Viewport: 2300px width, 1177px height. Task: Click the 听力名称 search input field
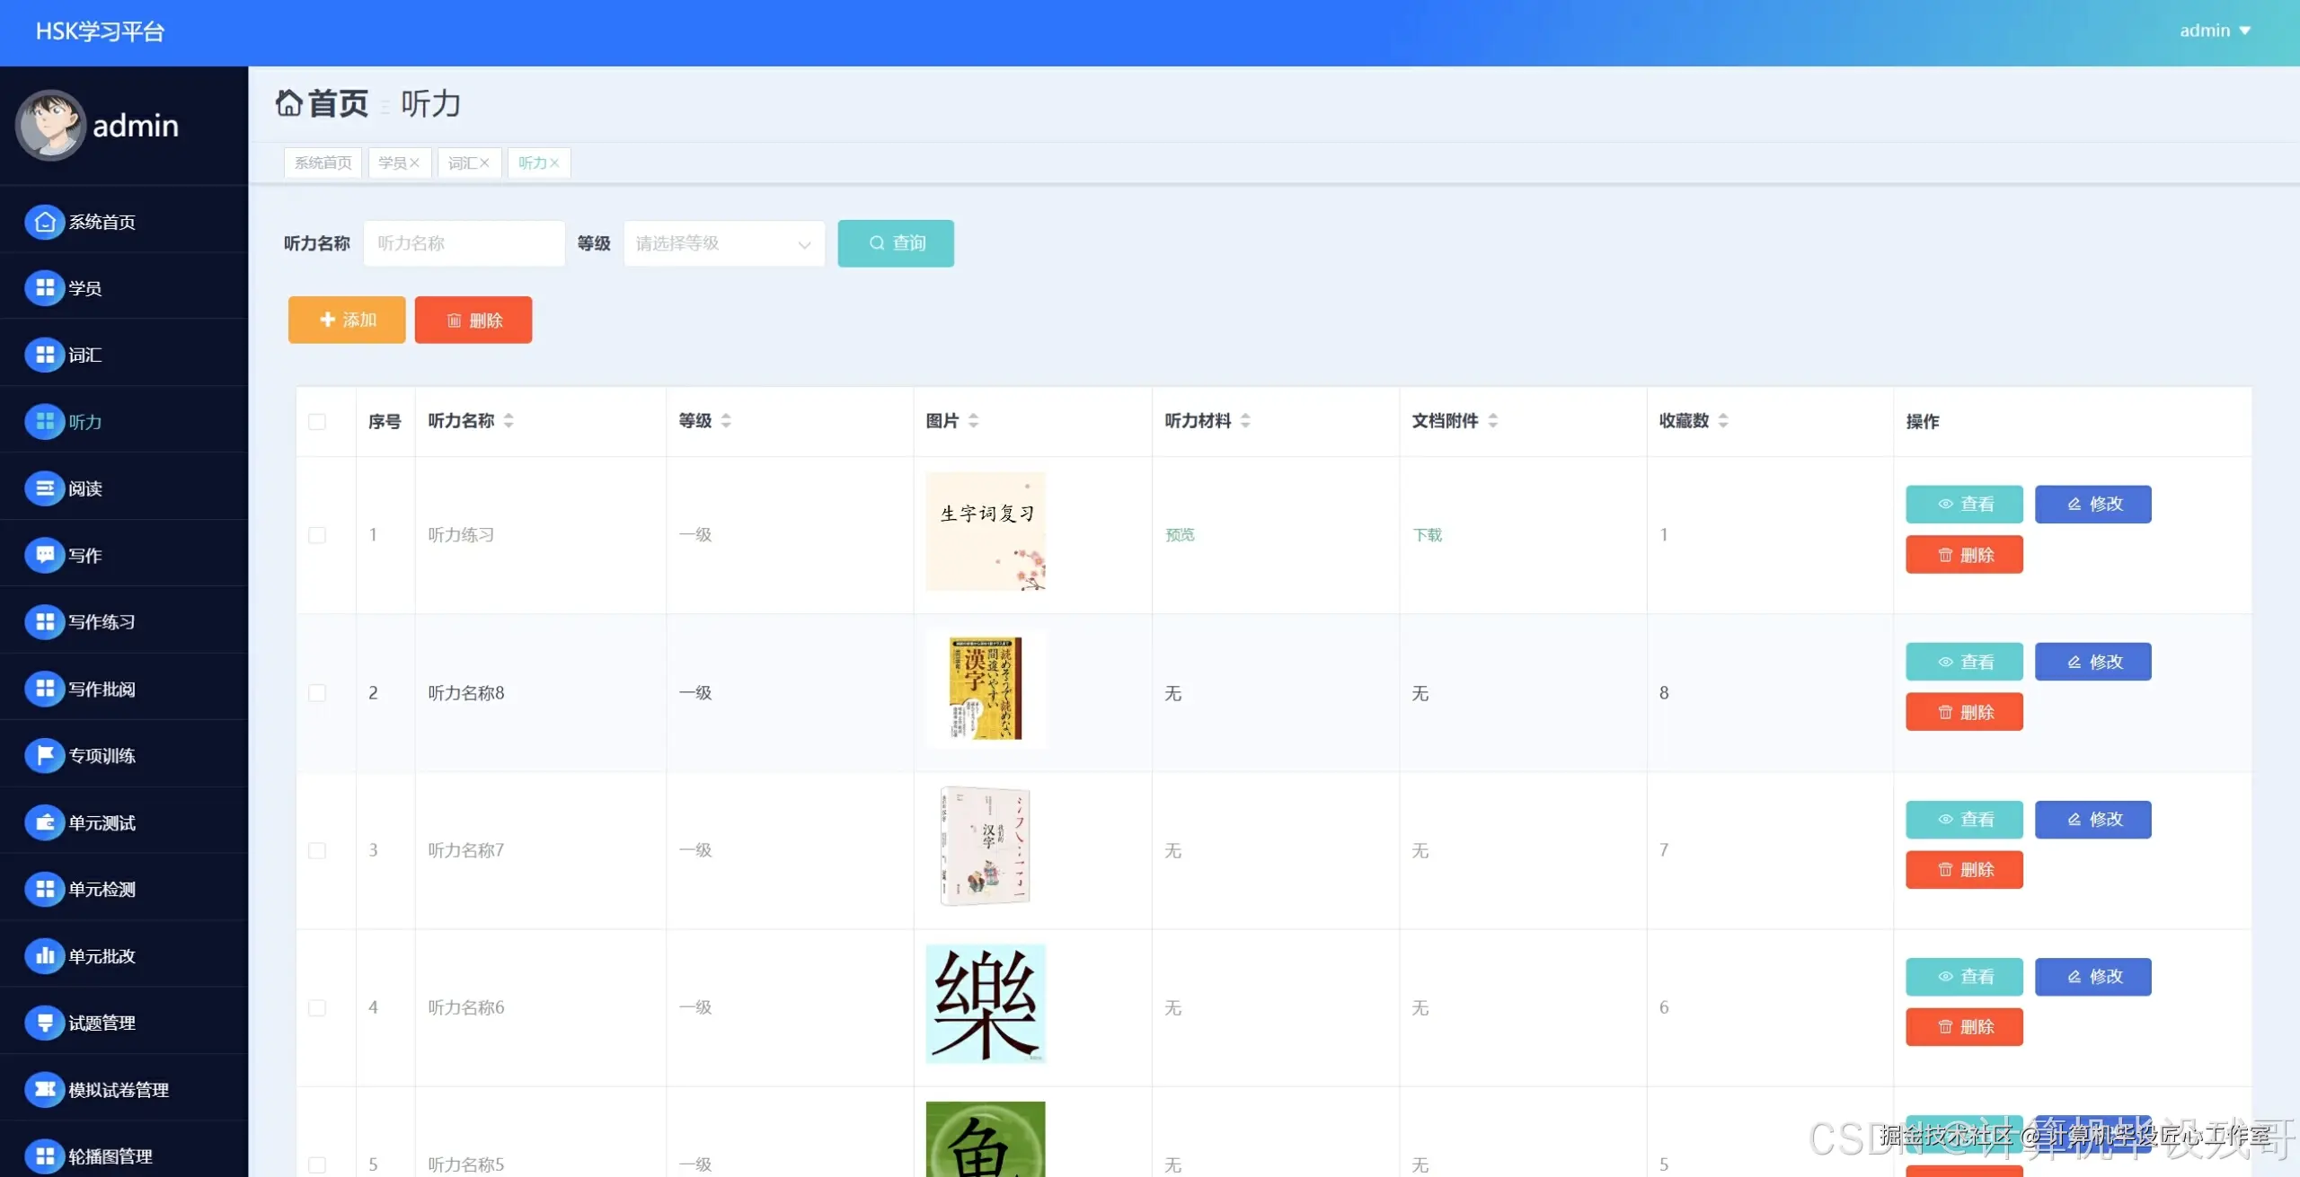[x=464, y=243]
